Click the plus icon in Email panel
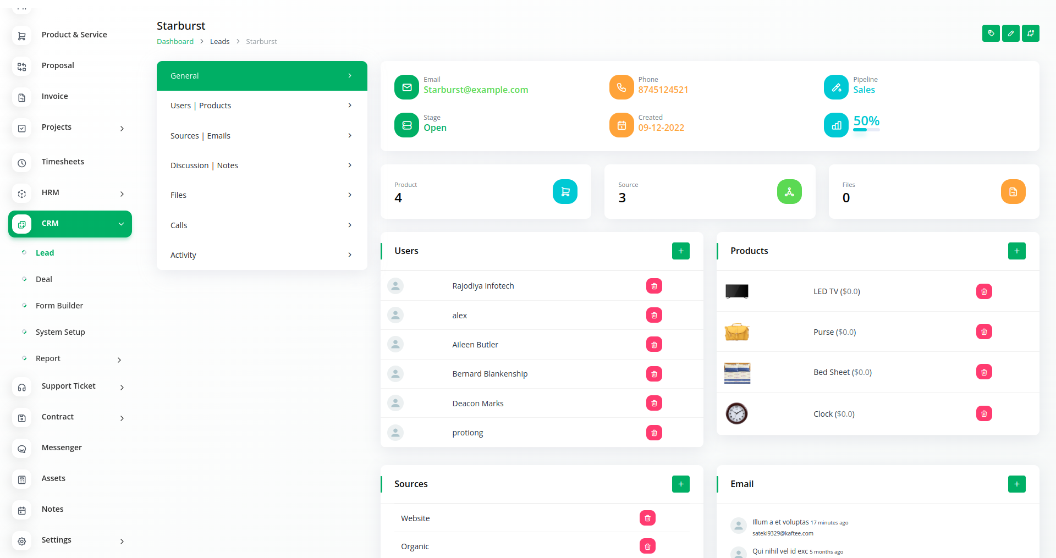The height and width of the screenshot is (558, 1056). point(1016,484)
